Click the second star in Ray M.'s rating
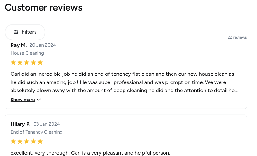This screenshot has width=257, height=156. tap(20, 63)
